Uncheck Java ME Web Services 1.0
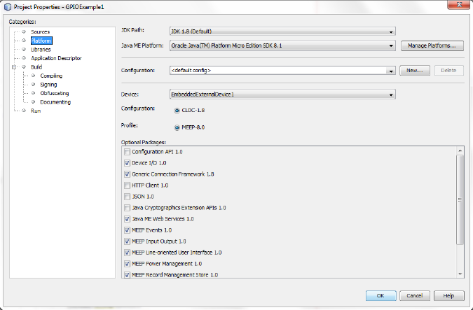Viewport: 473px width, 310px height. tap(127, 219)
